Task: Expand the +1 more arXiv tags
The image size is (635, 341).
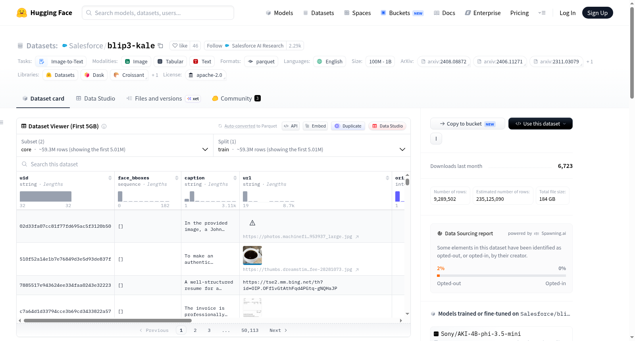Action: pyautogui.click(x=590, y=61)
